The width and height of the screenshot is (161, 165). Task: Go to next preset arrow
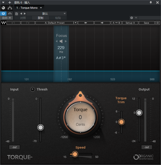(25, 13)
